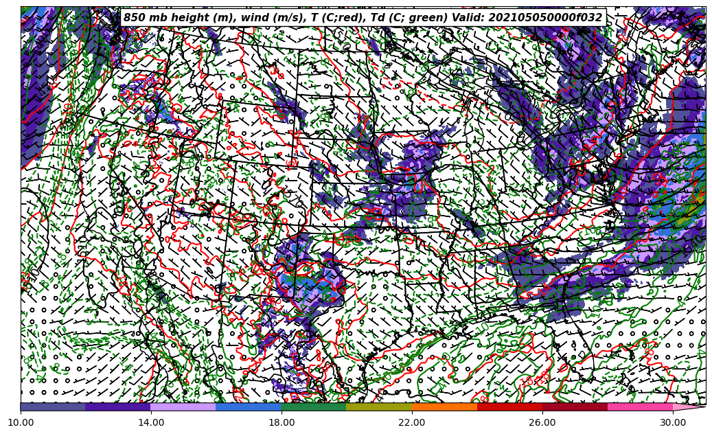Click the 10.00 colorbar tick label
712x434 pixels.
21,423
